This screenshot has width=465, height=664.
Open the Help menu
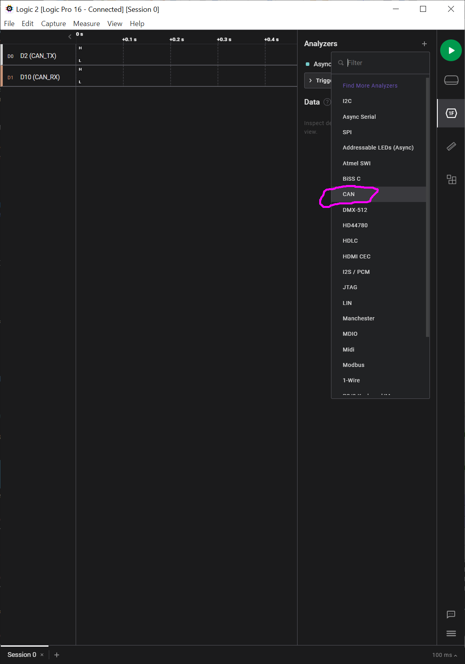137,24
